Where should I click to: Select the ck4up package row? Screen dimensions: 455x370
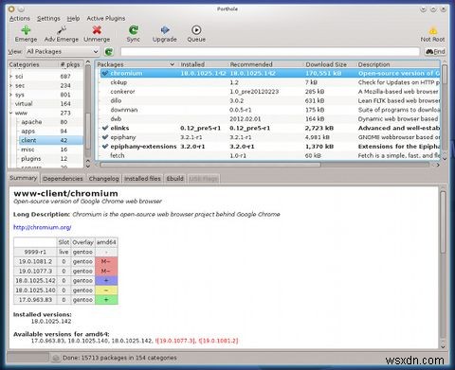(x=268, y=82)
